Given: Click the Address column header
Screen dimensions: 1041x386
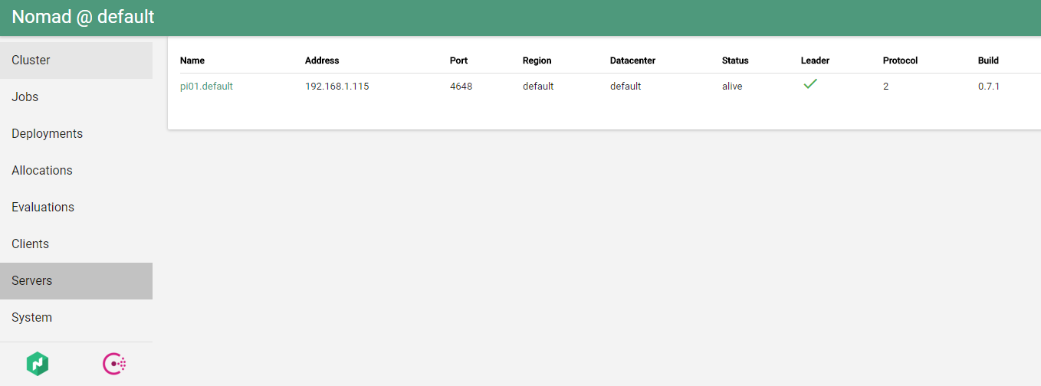Looking at the screenshot, I should [x=322, y=61].
